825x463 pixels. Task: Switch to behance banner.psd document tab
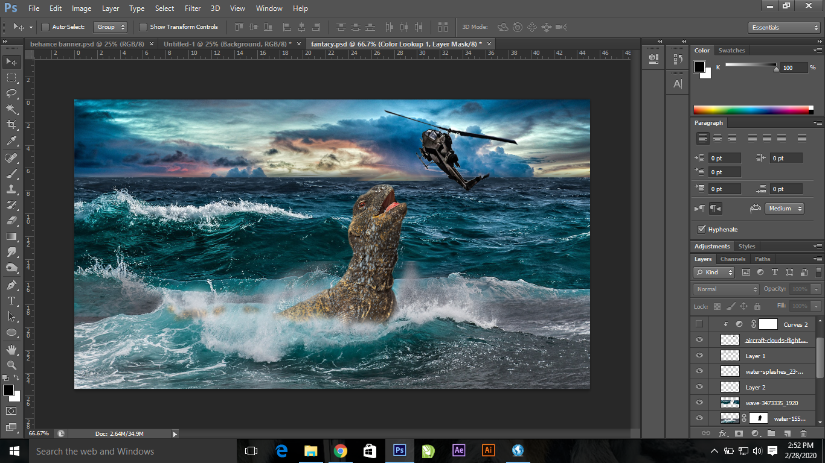(86, 44)
